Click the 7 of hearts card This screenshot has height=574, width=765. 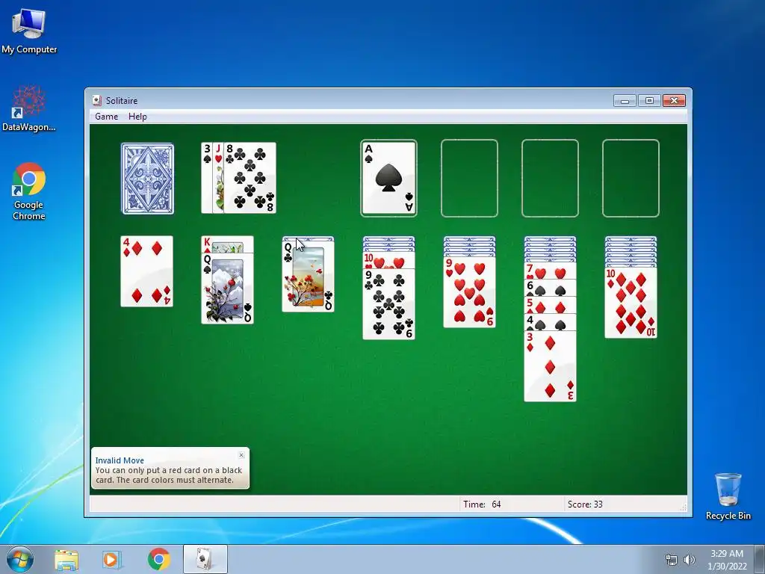pos(550,271)
